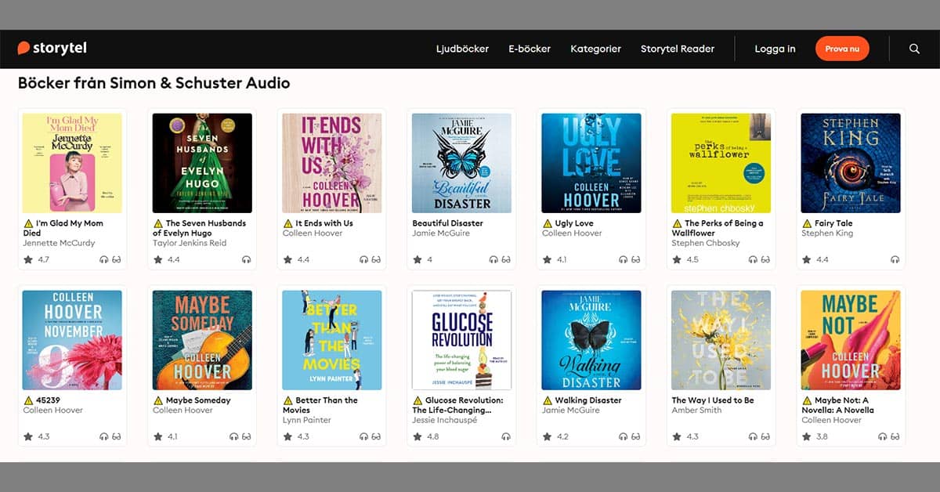Open the Beautiful Disaster book cover
The height and width of the screenshot is (492, 940).
pyautogui.click(x=462, y=163)
